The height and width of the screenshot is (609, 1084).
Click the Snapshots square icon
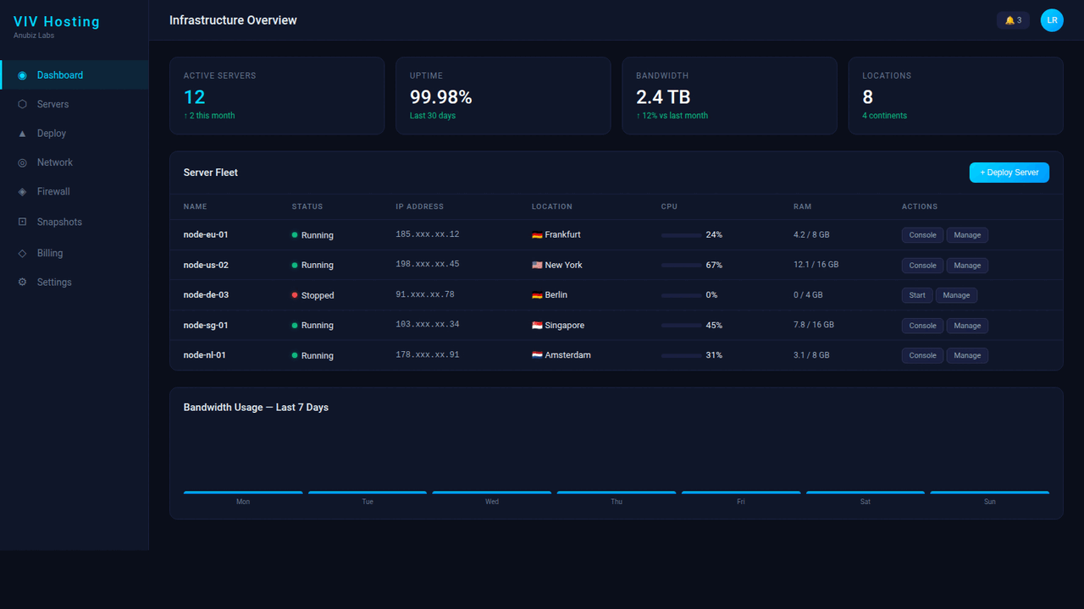23,222
